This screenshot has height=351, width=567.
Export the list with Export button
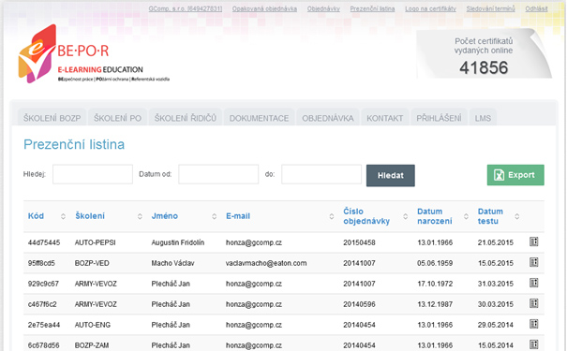[515, 175]
